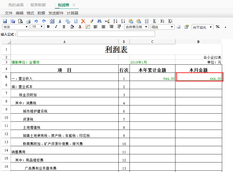Sort descending Z to A
This screenshot has width=233, height=172.
pos(123,21)
